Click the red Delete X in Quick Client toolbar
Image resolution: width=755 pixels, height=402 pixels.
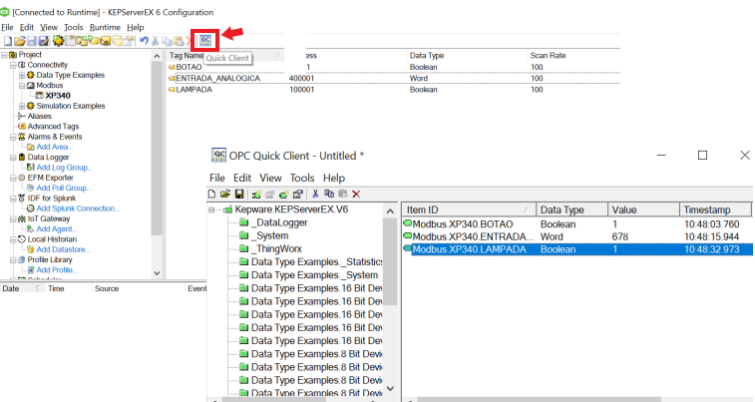355,194
